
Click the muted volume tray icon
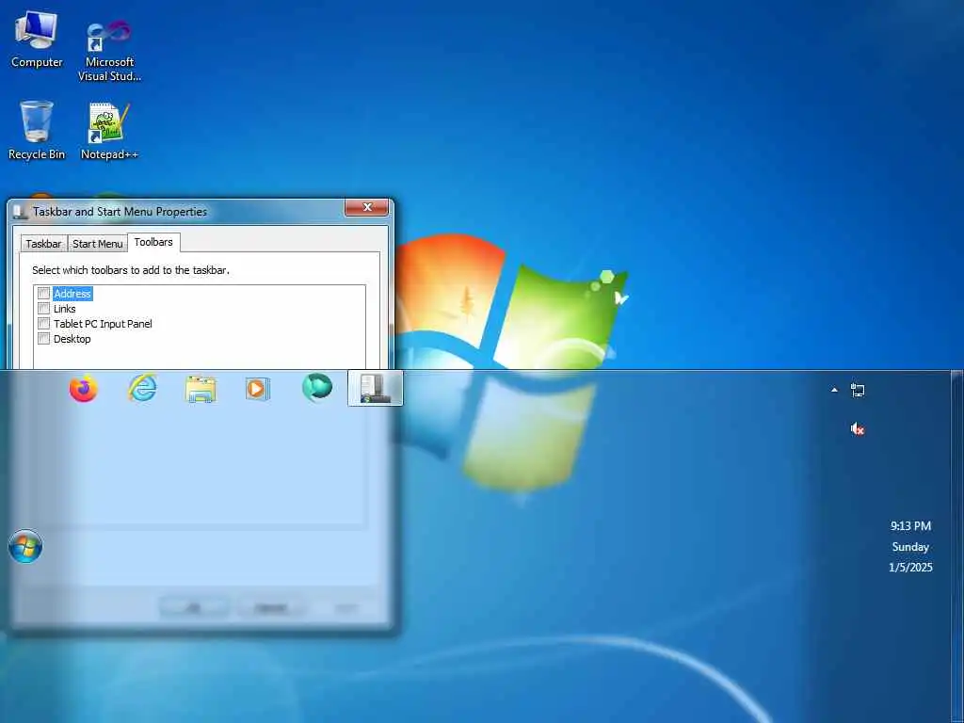click(x=858, y=429)
